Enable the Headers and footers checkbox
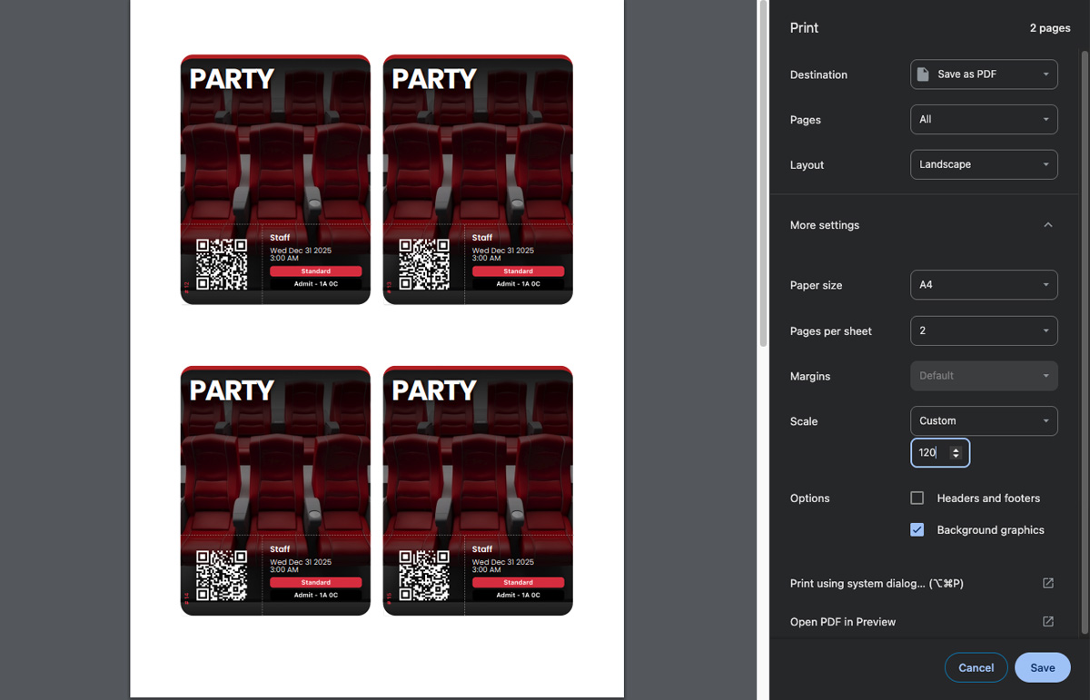 (x=917, y=498)
